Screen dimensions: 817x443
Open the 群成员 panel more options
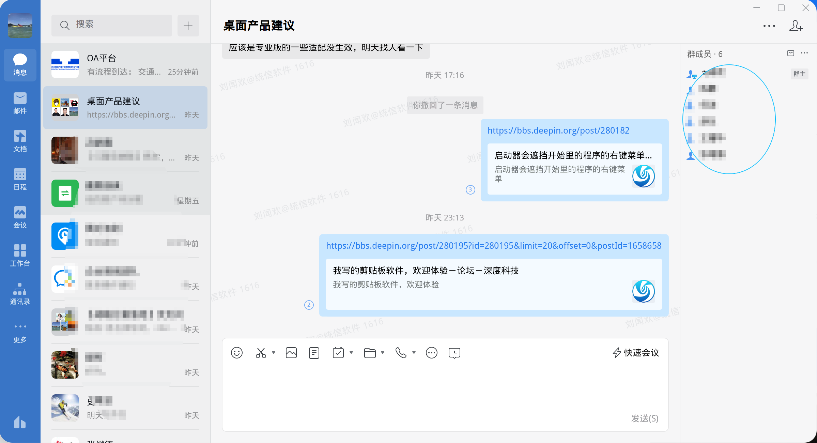click(804, 53)
